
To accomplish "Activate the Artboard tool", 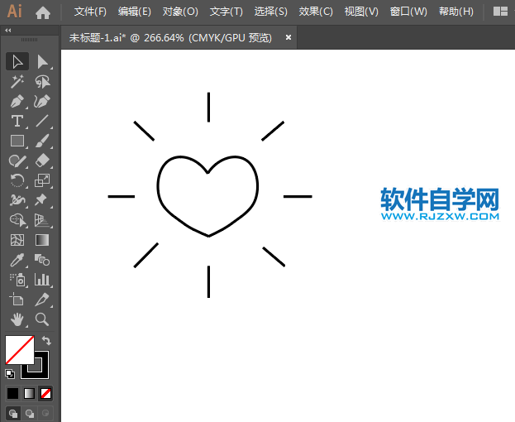I will (17, 300).
